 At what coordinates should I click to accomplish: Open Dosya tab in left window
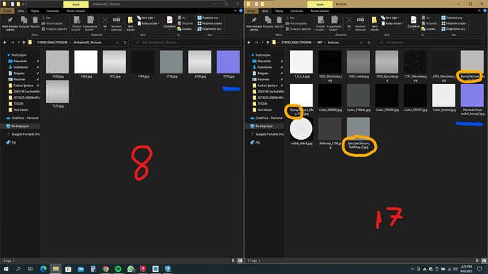[x=7, y=11]
